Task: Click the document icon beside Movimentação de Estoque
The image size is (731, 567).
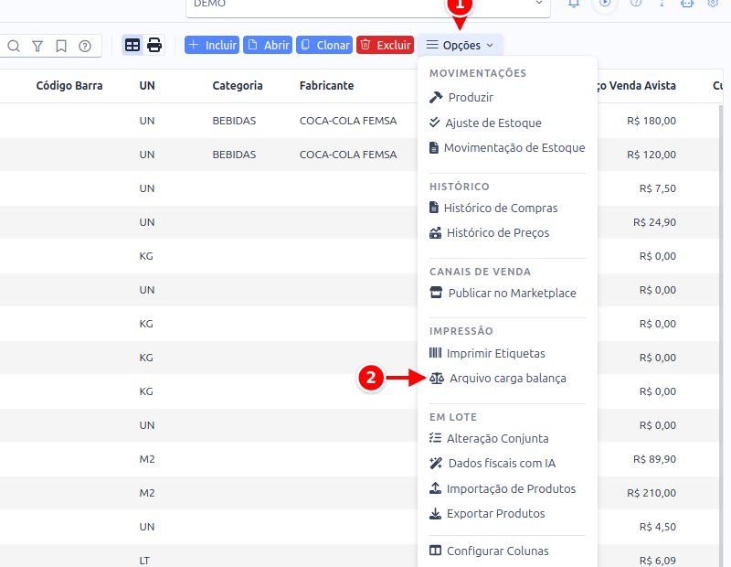Action: [434, 148]
